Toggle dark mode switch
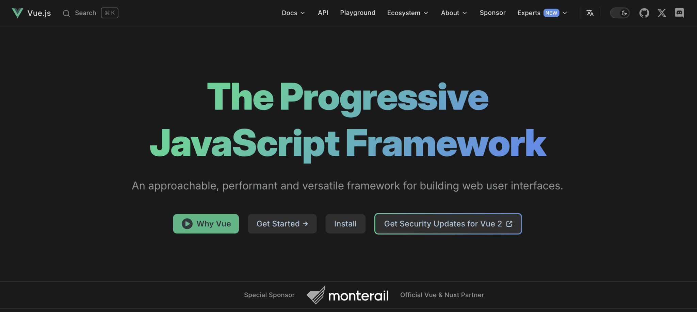 pyautogui.click(x=620, y=13)
